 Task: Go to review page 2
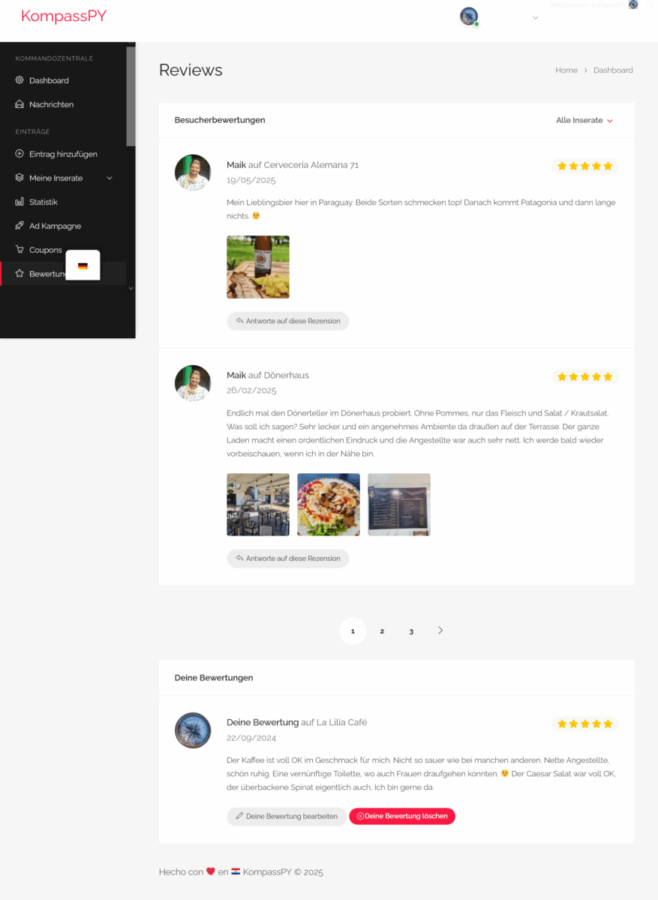pyautogui.click(x=382, y=631)
